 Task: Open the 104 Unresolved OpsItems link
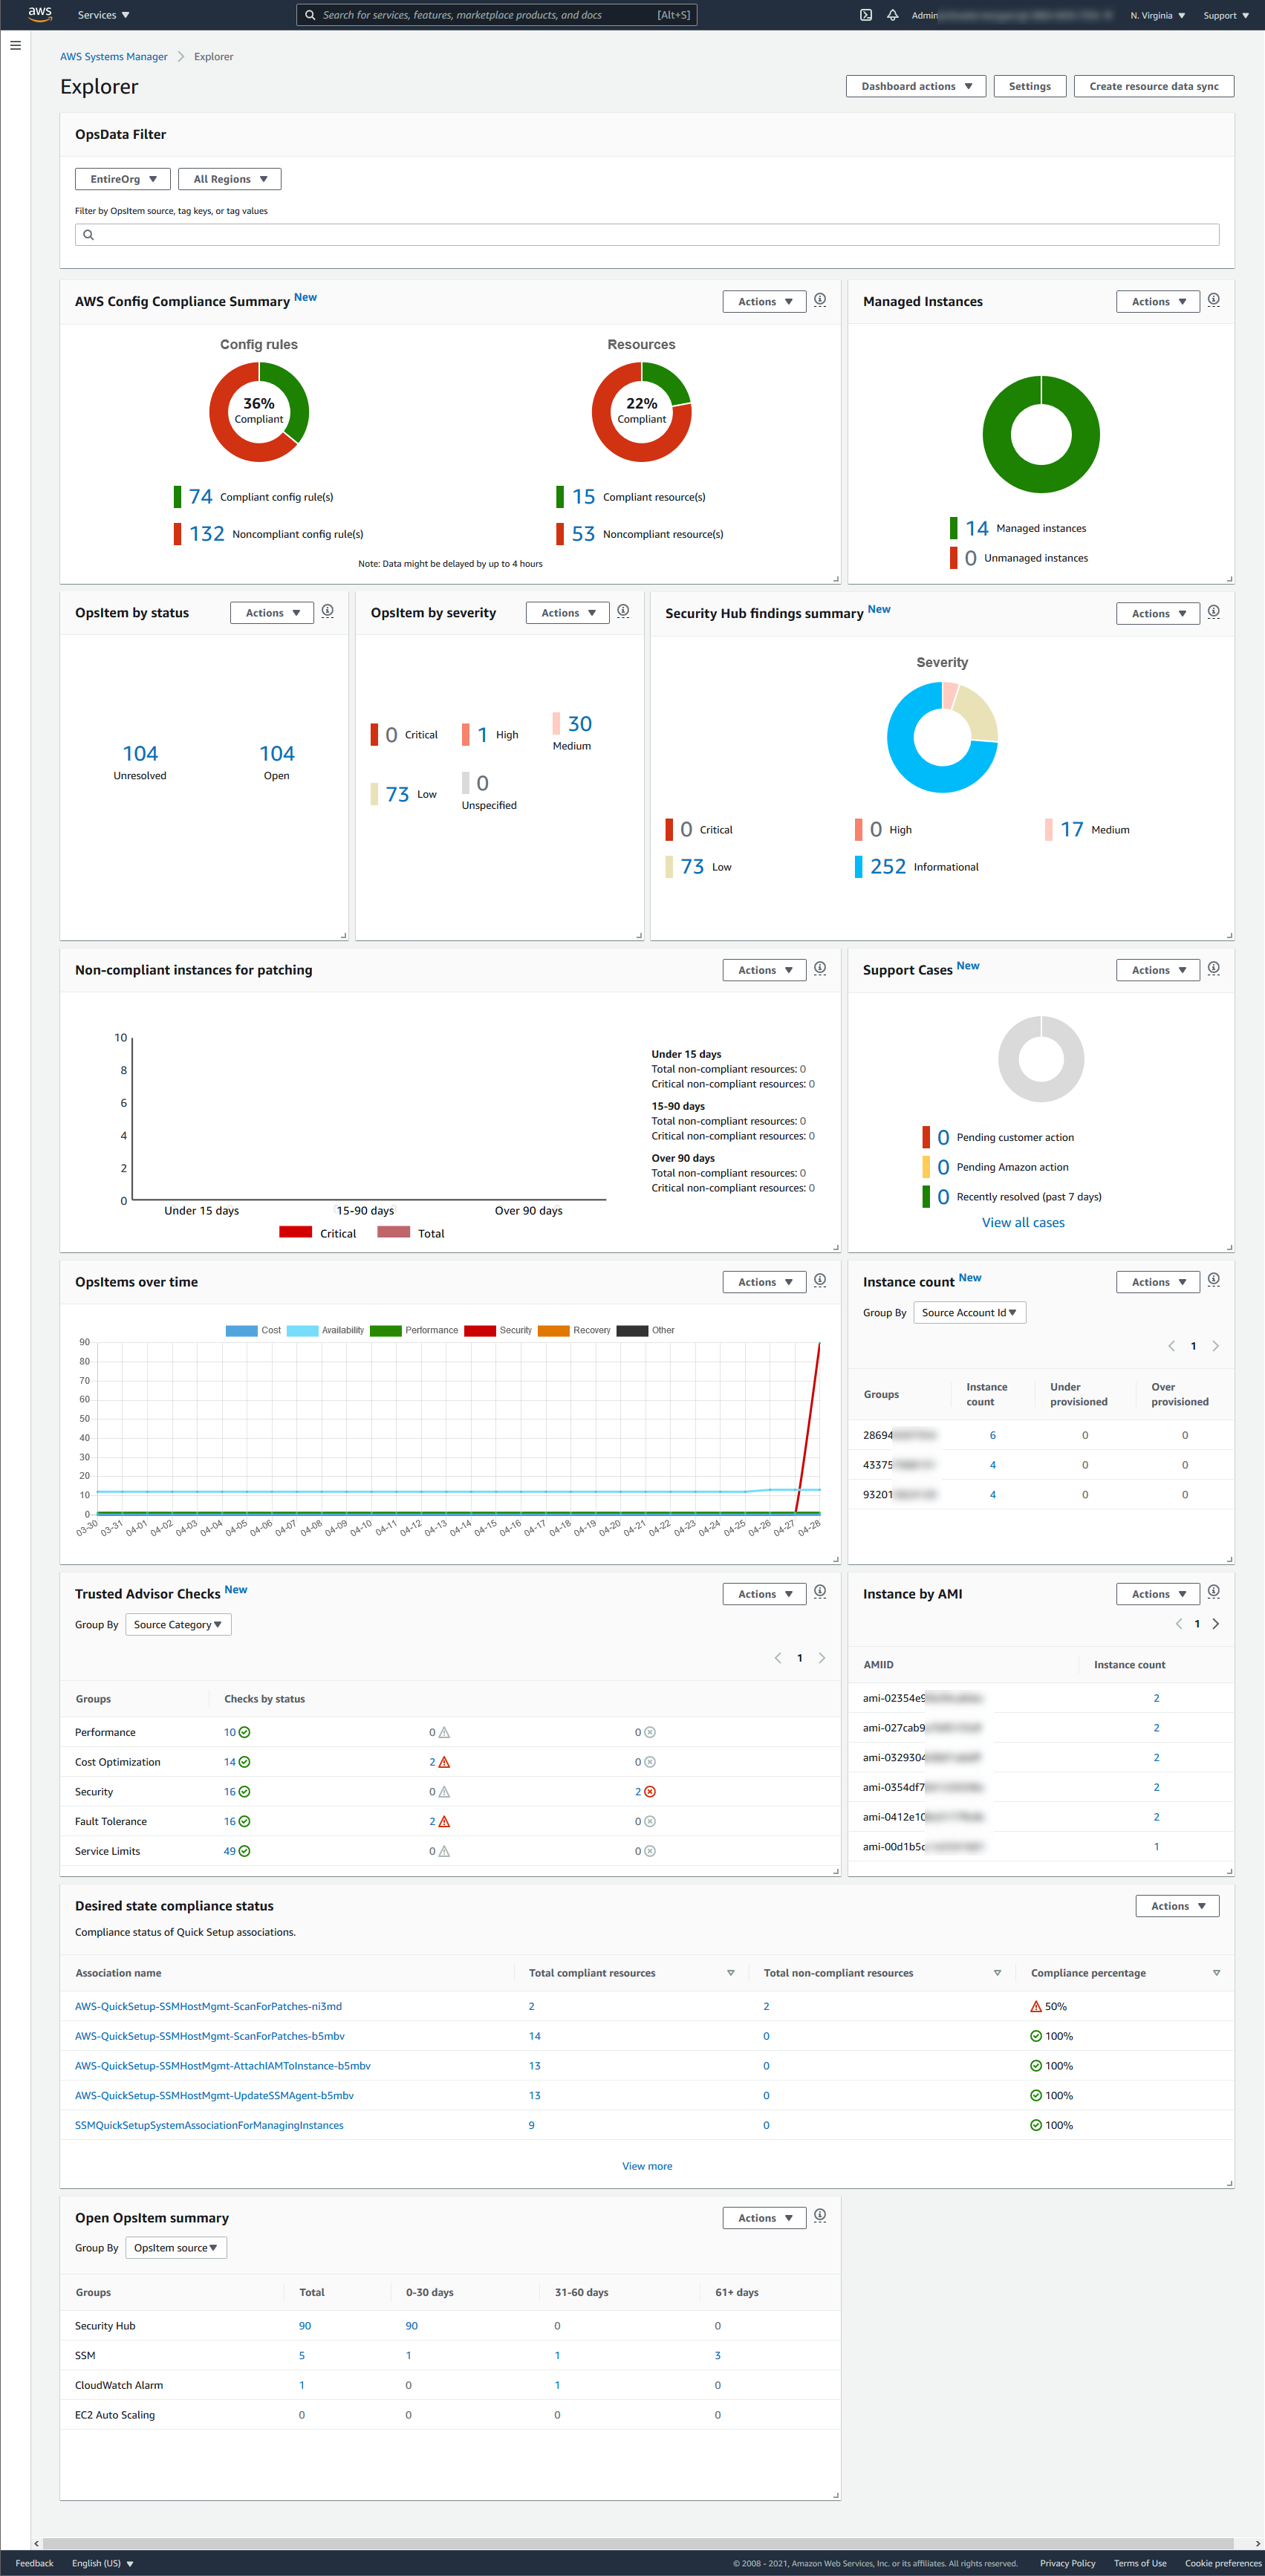pyautogui.click(x=140, y=753)
